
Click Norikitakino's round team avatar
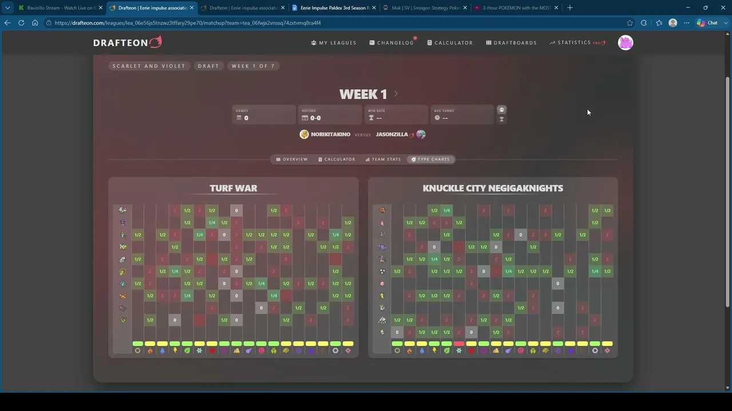[304, 134]
